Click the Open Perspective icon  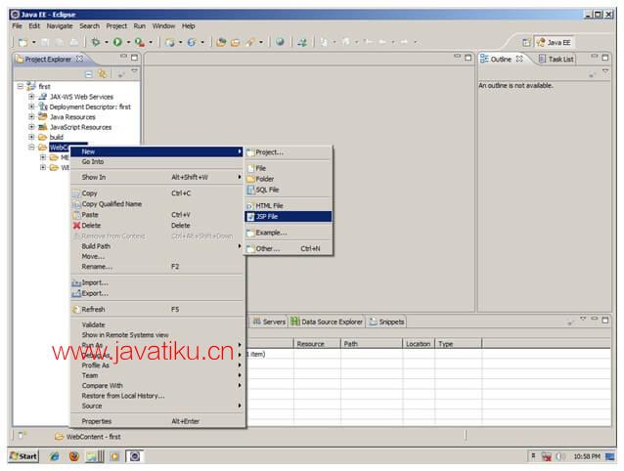coord(526,43)
